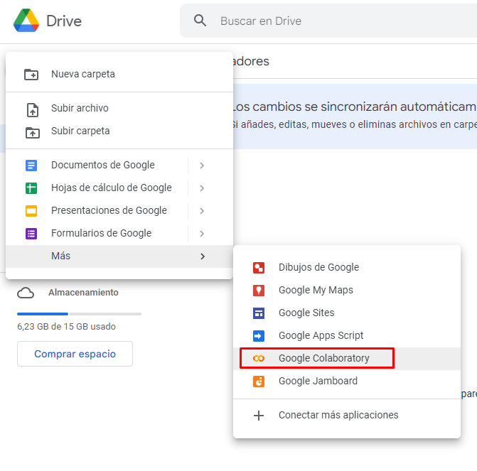The width and height of the screenshot is (477, 471).
Task: Click the Formularios de Google purple icon
Action: 31,234
